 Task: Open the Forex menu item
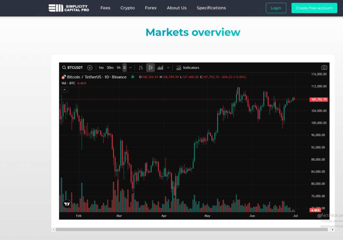pyautogui.click(x=151, y=8)
